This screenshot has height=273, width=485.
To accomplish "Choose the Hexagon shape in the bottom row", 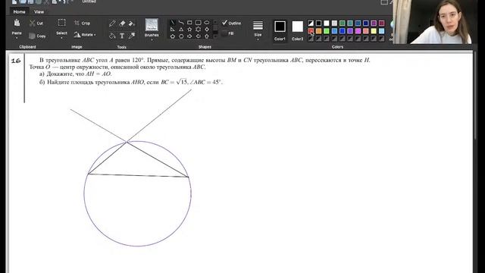I will 181,36.
